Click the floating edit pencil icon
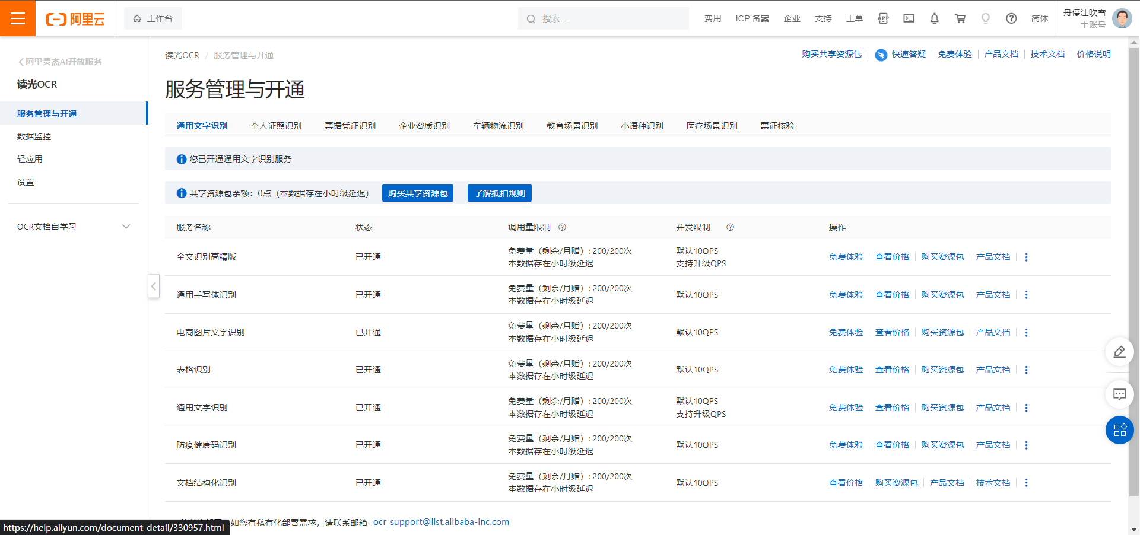The height and width of the screenshot is (535, 1140). coord(1120,352)
